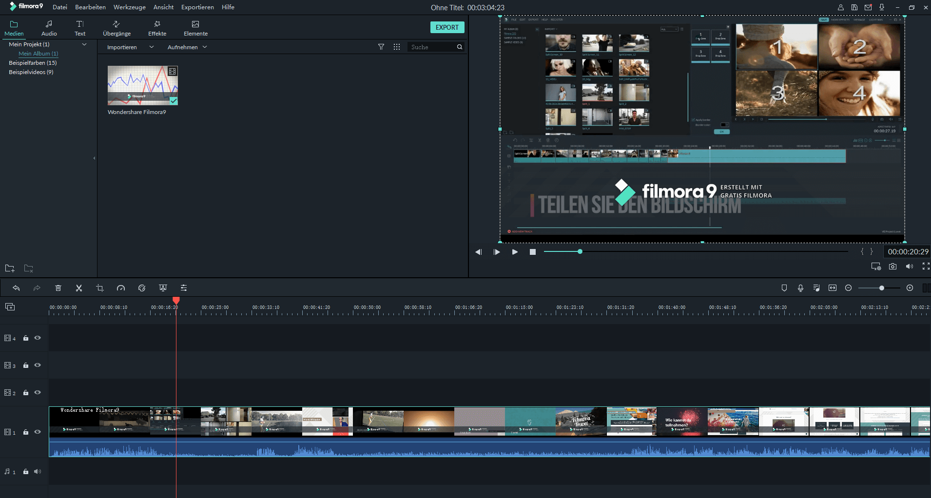Collapse the Mein Projekt tree
This screenshot has width=931, height=498.
click(x=84, y=44)
